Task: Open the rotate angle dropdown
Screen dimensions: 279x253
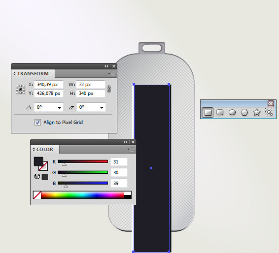Action: pyautogui.click(x=59, y=107)
